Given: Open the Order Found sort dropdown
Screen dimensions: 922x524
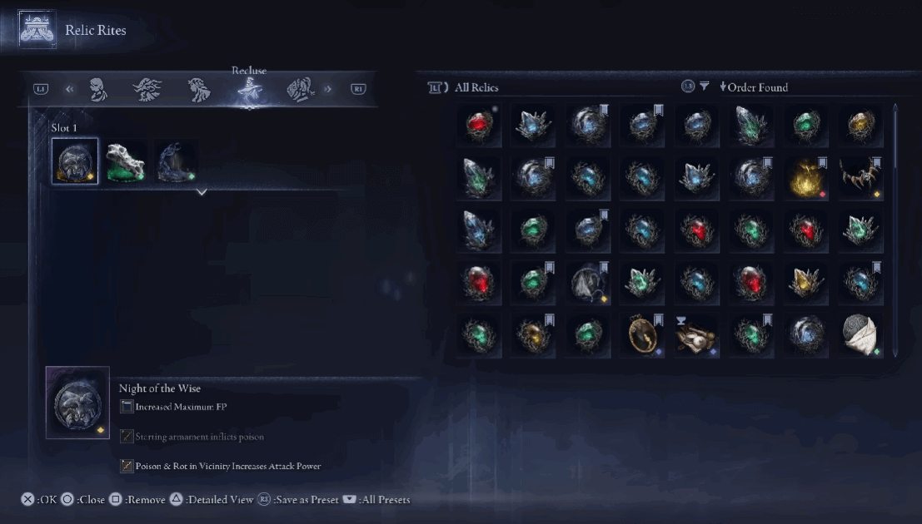Looking at the screenshot, I should coord(753,87).
